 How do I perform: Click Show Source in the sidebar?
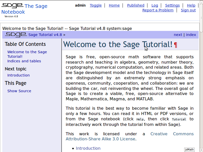click(x=19, y=91)
